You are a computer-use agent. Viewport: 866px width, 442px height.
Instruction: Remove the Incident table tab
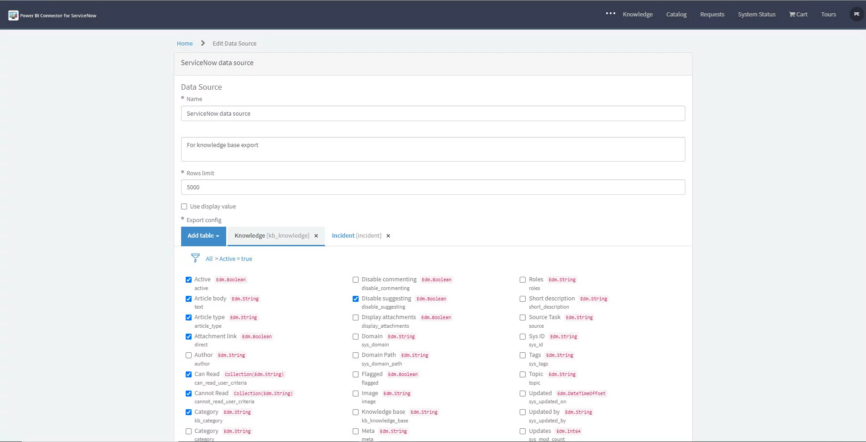click(x=388, y=236)
